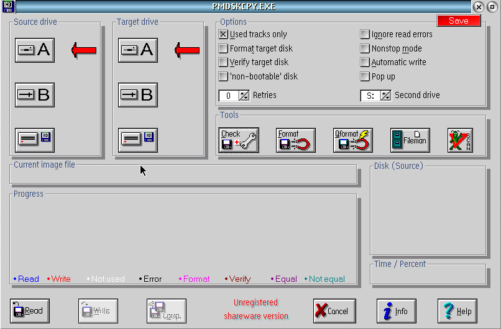Click the Current image file field
The image size is (501, 329).
click(183, 176)
